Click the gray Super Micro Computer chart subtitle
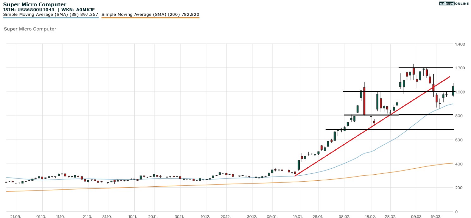Viewport: 471px width, 218px height. pos(30,29)
